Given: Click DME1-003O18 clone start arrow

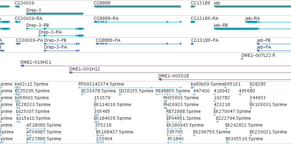Looking at the screenshot, I should 160,79.
